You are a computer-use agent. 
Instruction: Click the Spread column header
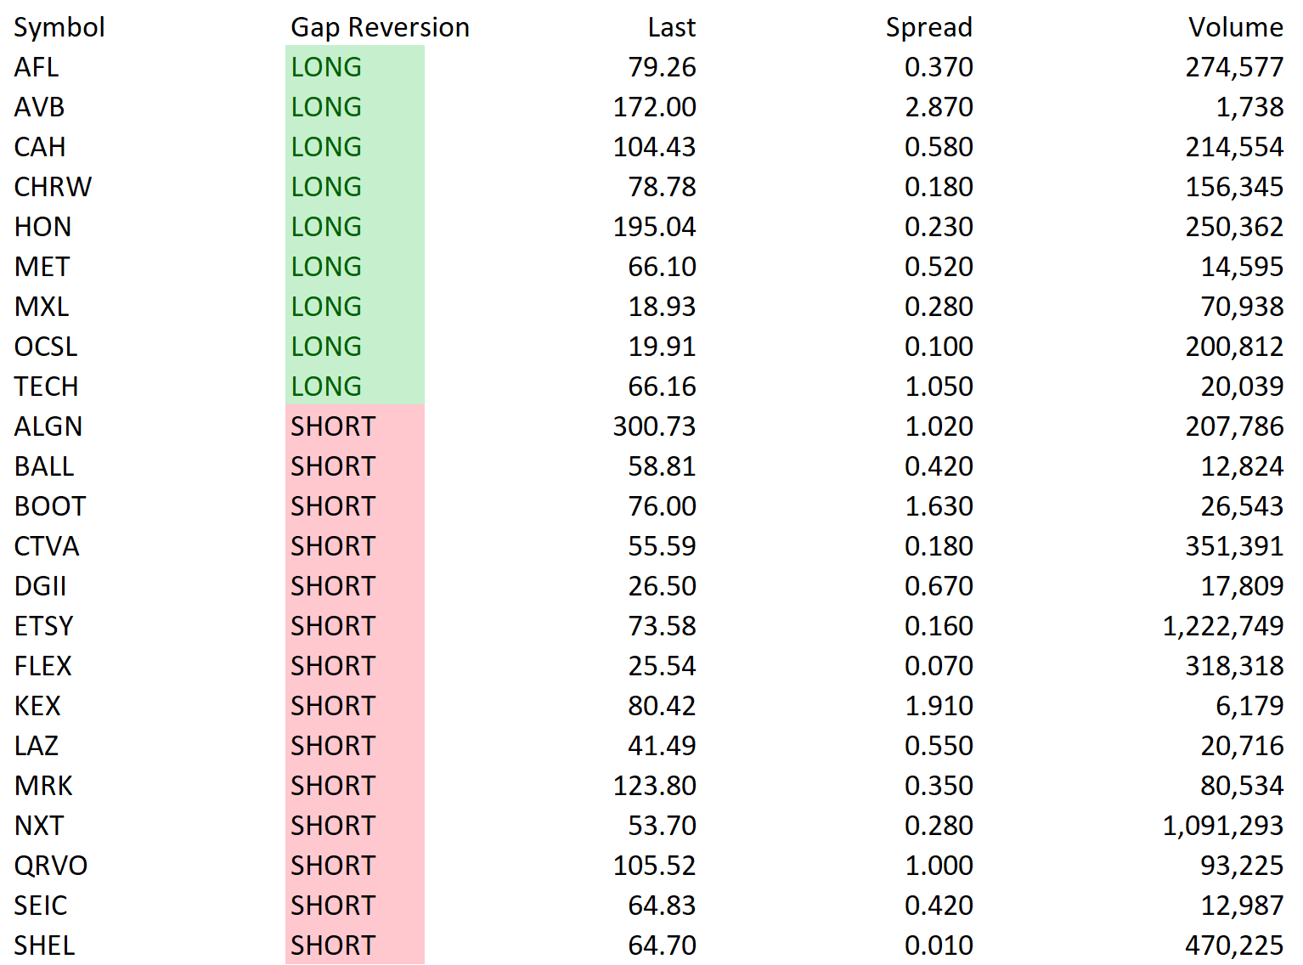tap(928, 27)
